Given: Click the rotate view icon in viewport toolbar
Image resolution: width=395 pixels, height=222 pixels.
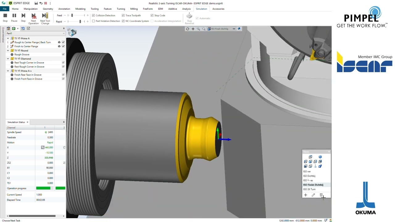Looking at the screenshot, I should pos(188,29).
